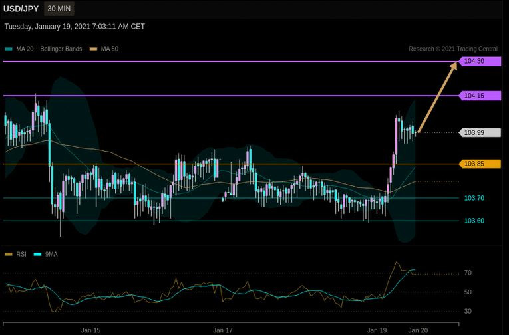509x335 pixels.
Task: Toggle the MA 50 legend entry
Action: [104, 49]
